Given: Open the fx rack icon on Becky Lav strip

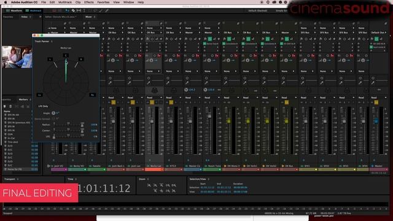Looking at the screenshot, I should (x=147, y=39).
